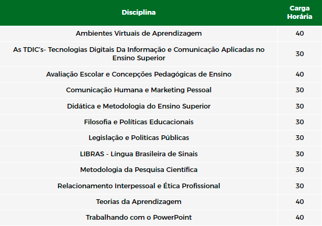Image resolution: width=322 pixels, height=226 pixels.
Task: Click Didática e Metodologia do Ensino Superior
Action: 139,106
